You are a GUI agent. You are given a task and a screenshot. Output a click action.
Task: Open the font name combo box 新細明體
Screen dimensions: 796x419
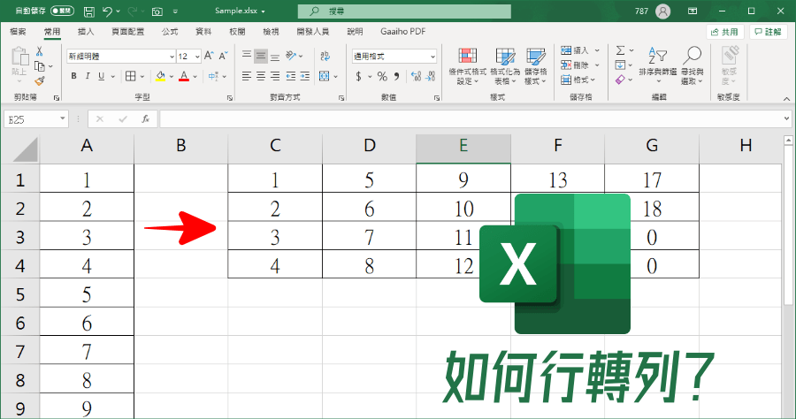pyautogui.click(x=121, y=57)
